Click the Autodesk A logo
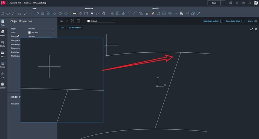Screen dimensions: 259x139 point(3,3)
